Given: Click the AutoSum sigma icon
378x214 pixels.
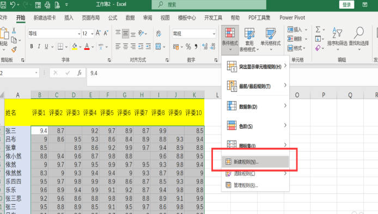Looking at the screenshot, I should (x=318, y=29).
